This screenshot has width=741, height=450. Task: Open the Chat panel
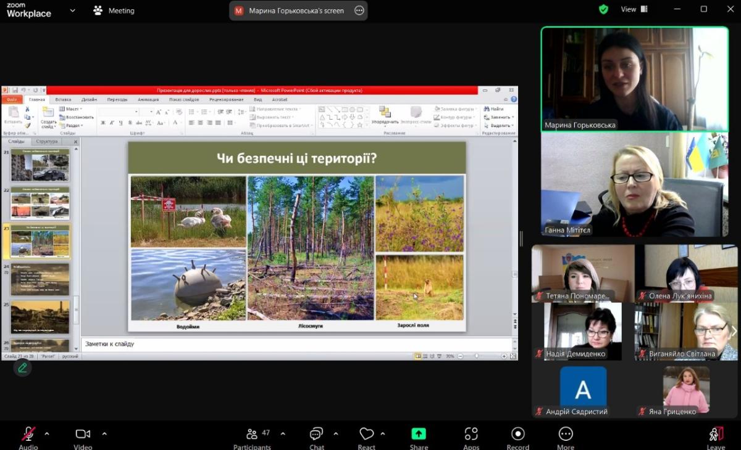point(316,435)
